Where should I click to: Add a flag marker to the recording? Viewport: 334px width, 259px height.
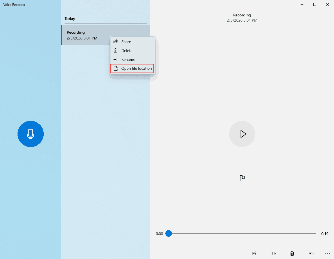(x=242, y=178)
